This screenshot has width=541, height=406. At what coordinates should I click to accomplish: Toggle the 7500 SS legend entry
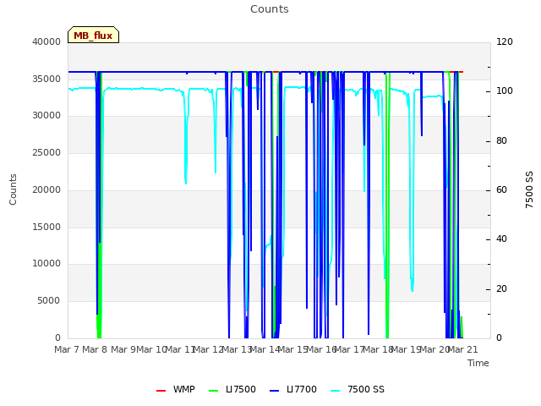(358, 389)
